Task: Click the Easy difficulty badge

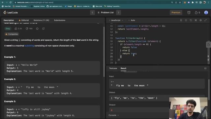Action: tap(8, 29)
